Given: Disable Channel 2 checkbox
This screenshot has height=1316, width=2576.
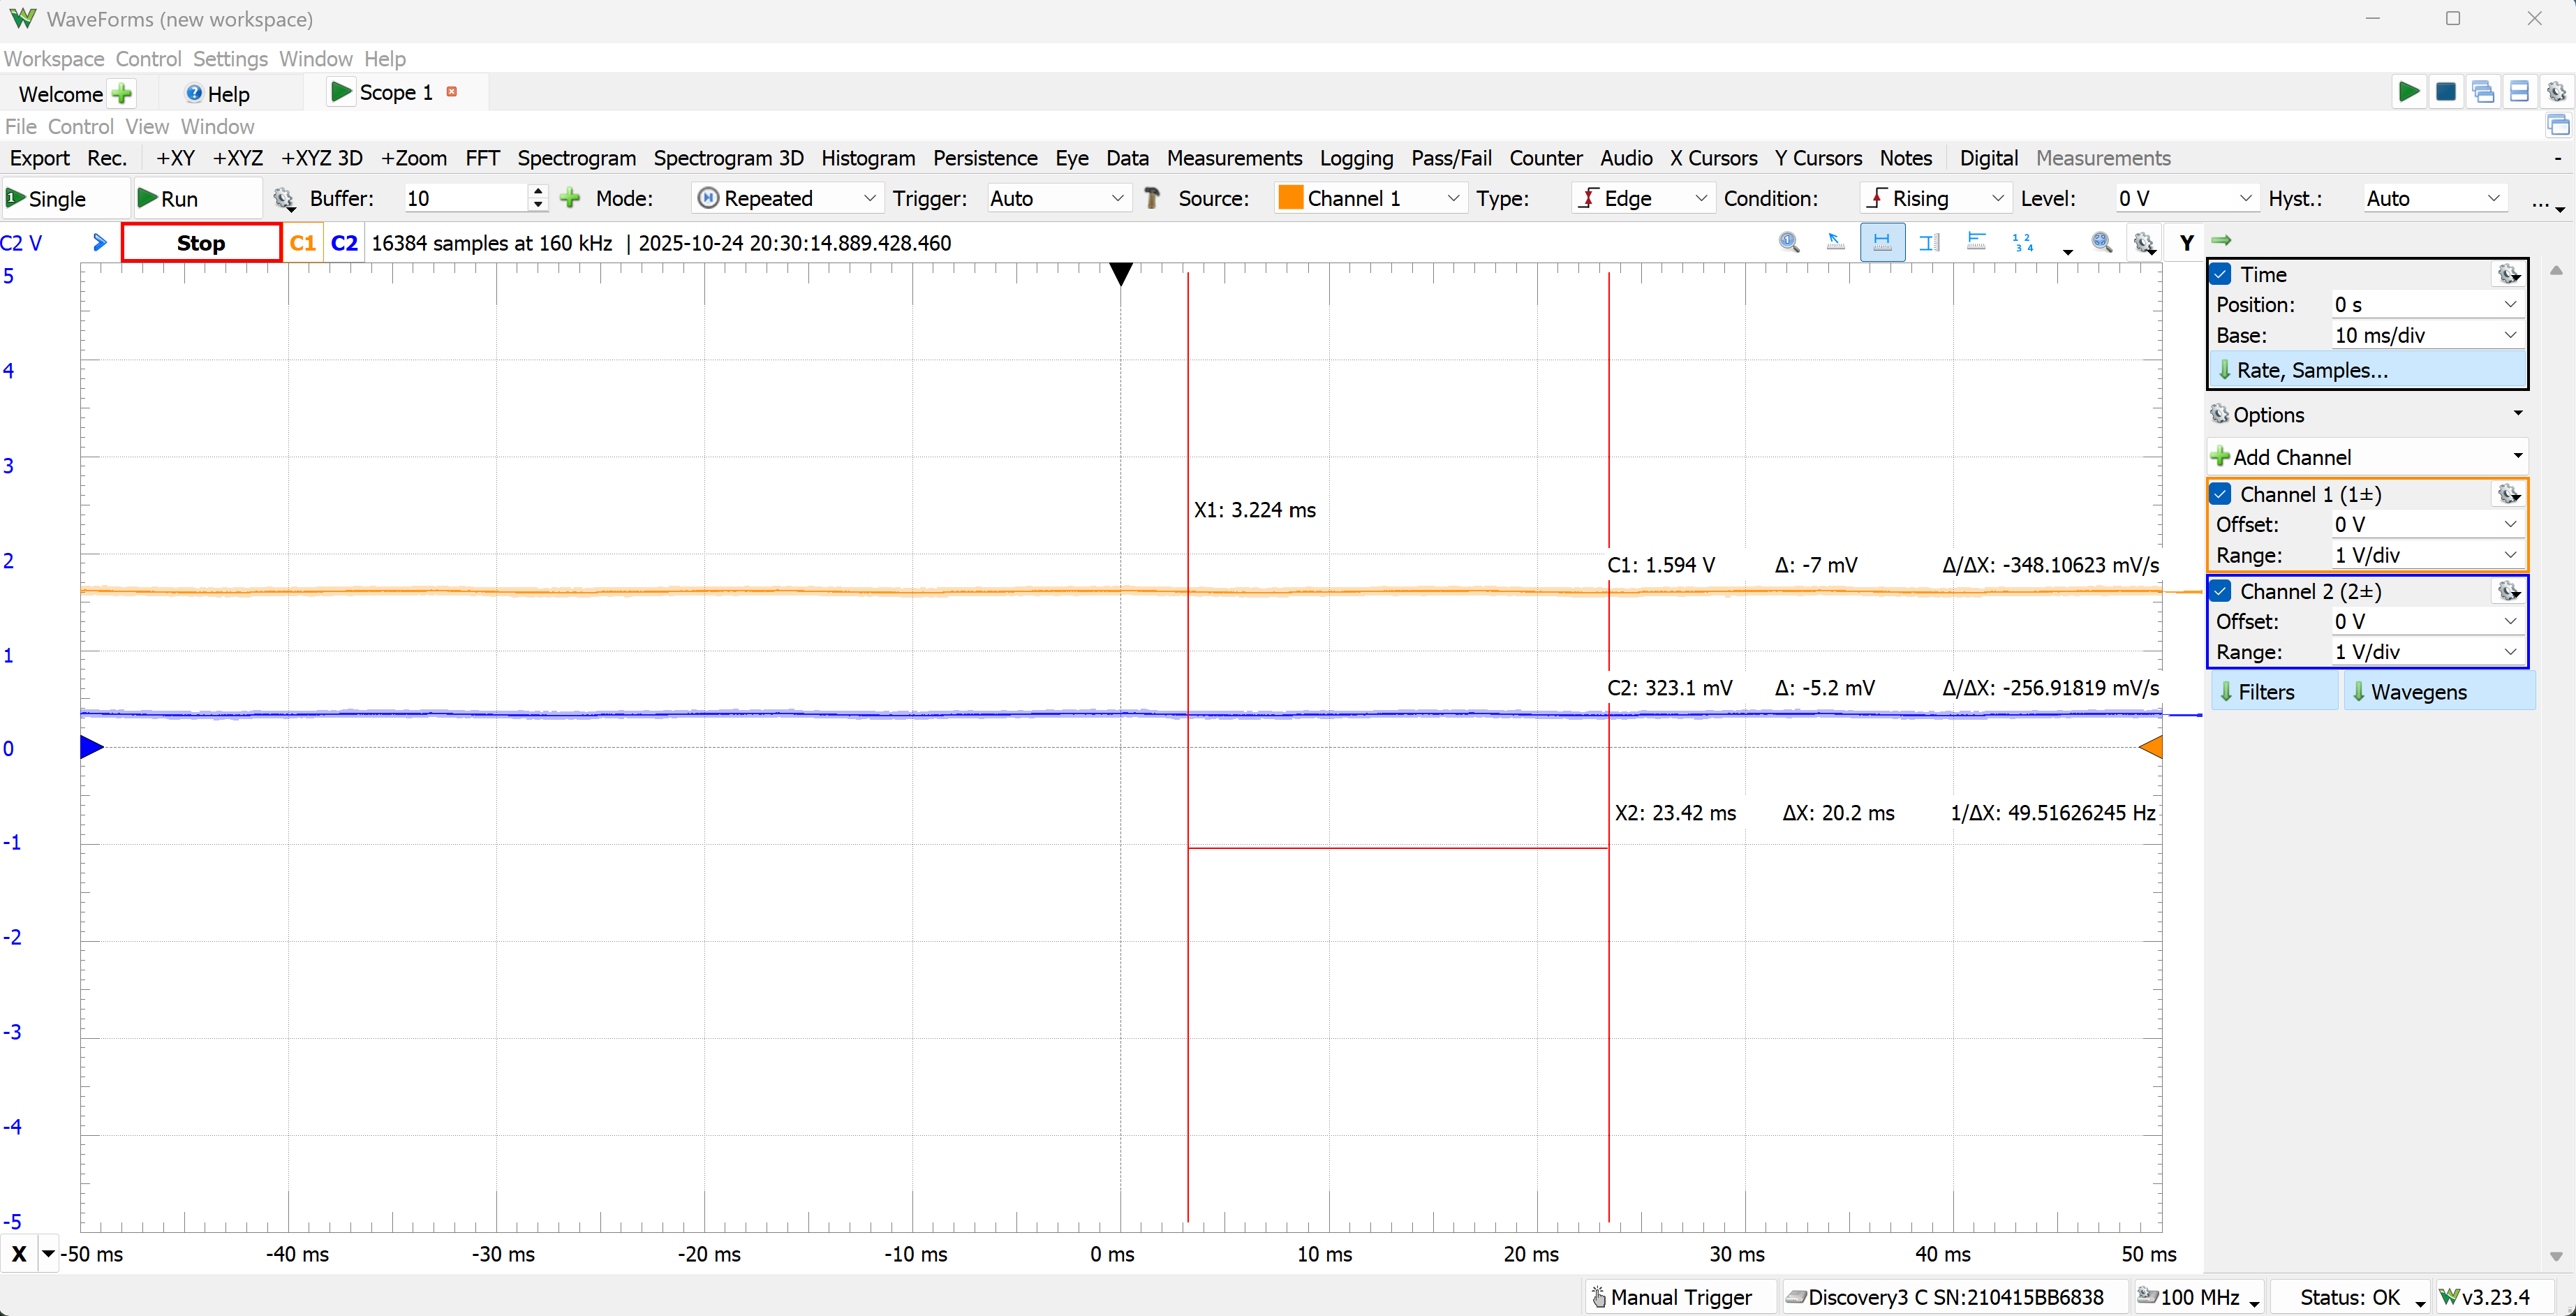Looking at the screenshot, I should tap(2221, 591).
